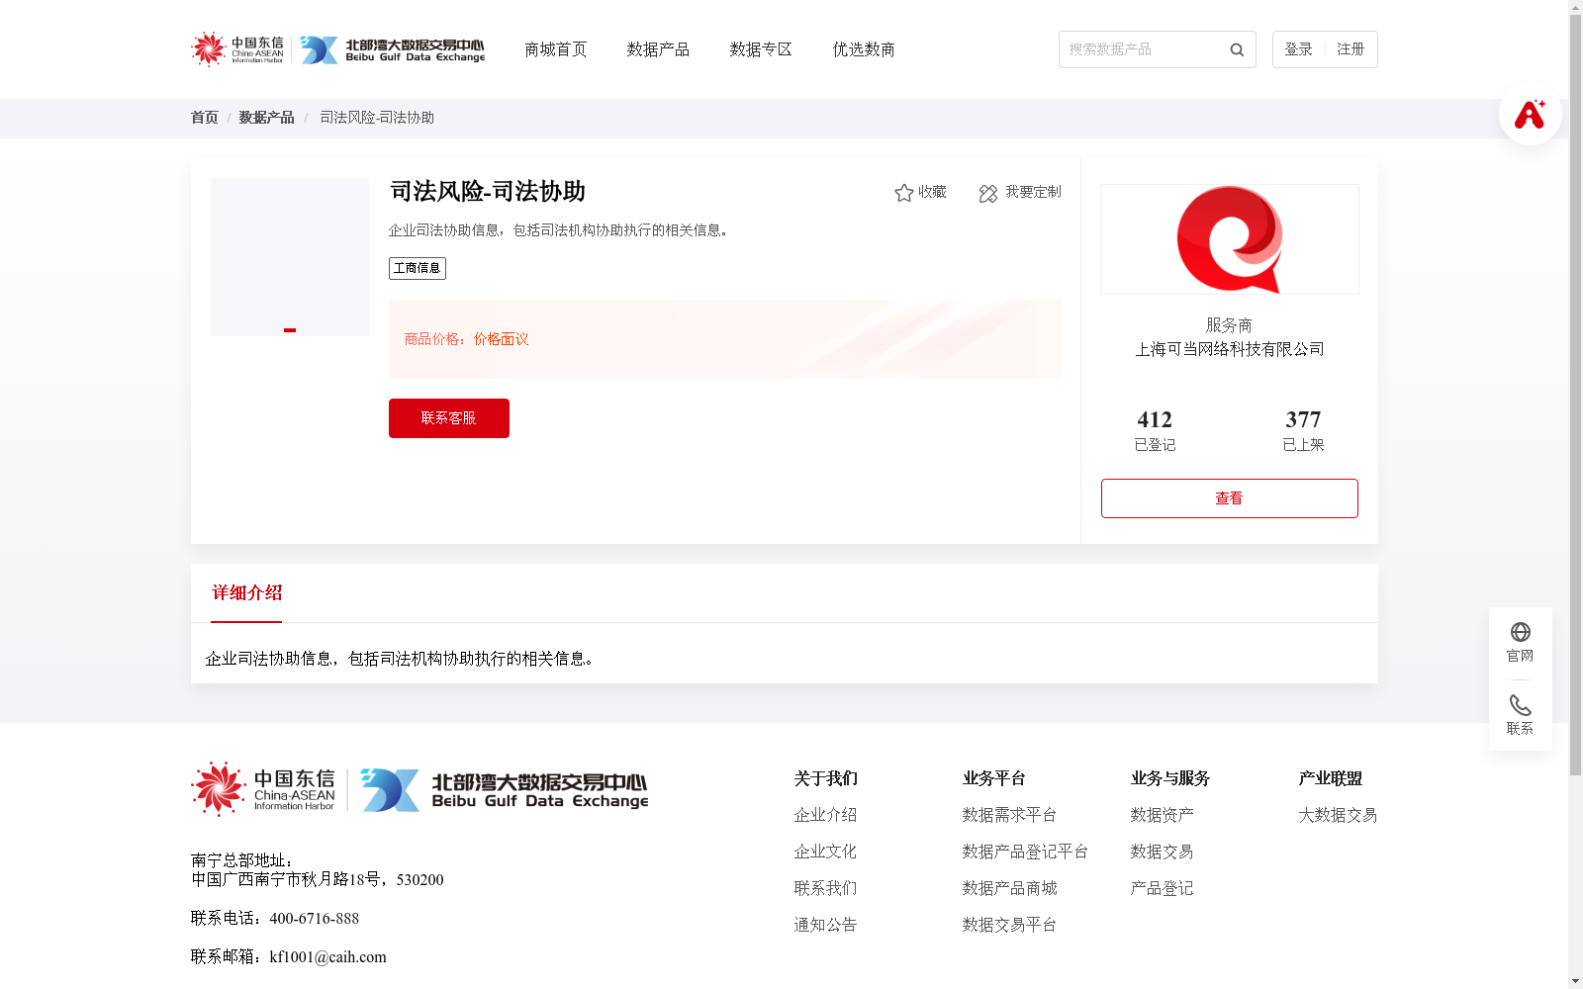Open footer link 企业介绍

click(825, 815)
